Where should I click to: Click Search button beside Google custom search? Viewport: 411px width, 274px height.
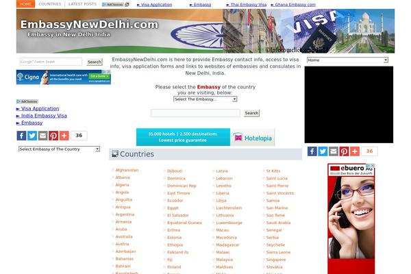coord(95,62)
